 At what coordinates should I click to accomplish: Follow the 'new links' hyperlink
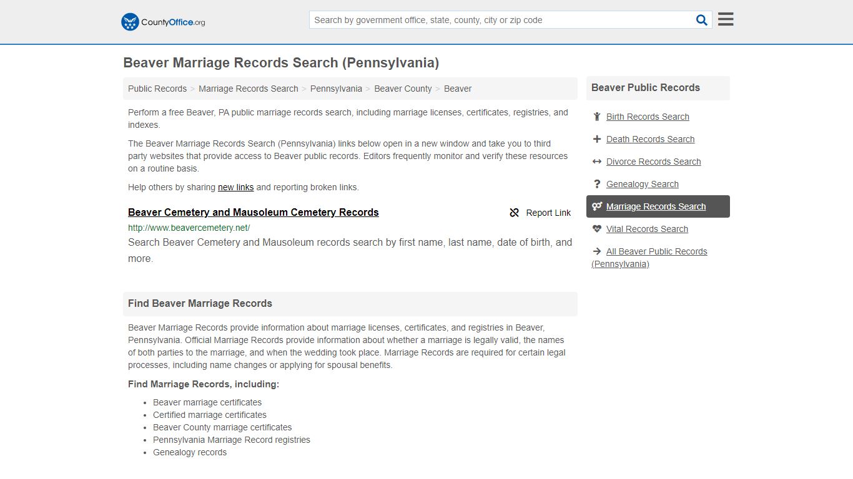point(235,187)
